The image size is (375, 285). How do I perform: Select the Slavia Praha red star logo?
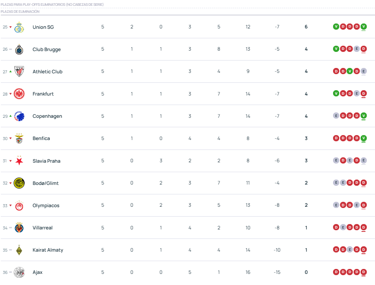19,161
